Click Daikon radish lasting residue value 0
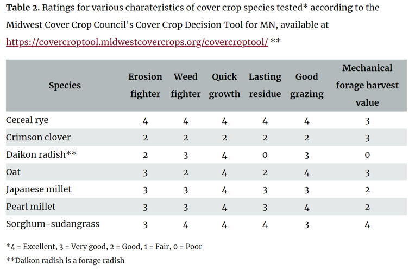 coord(265,156)
